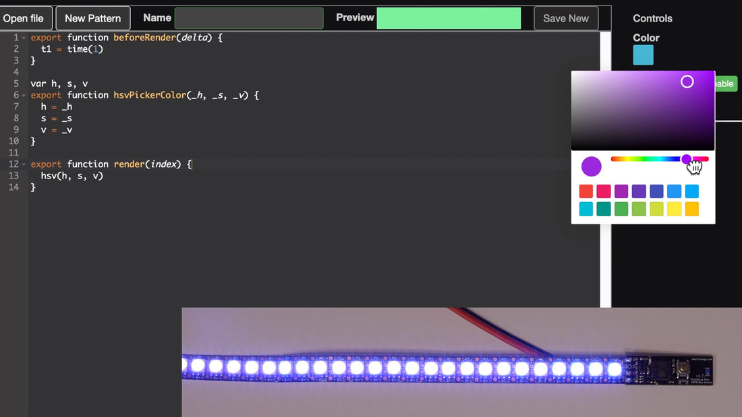Select the red preset swatch in the picker
742x417 pixels.
coord(586,191)
